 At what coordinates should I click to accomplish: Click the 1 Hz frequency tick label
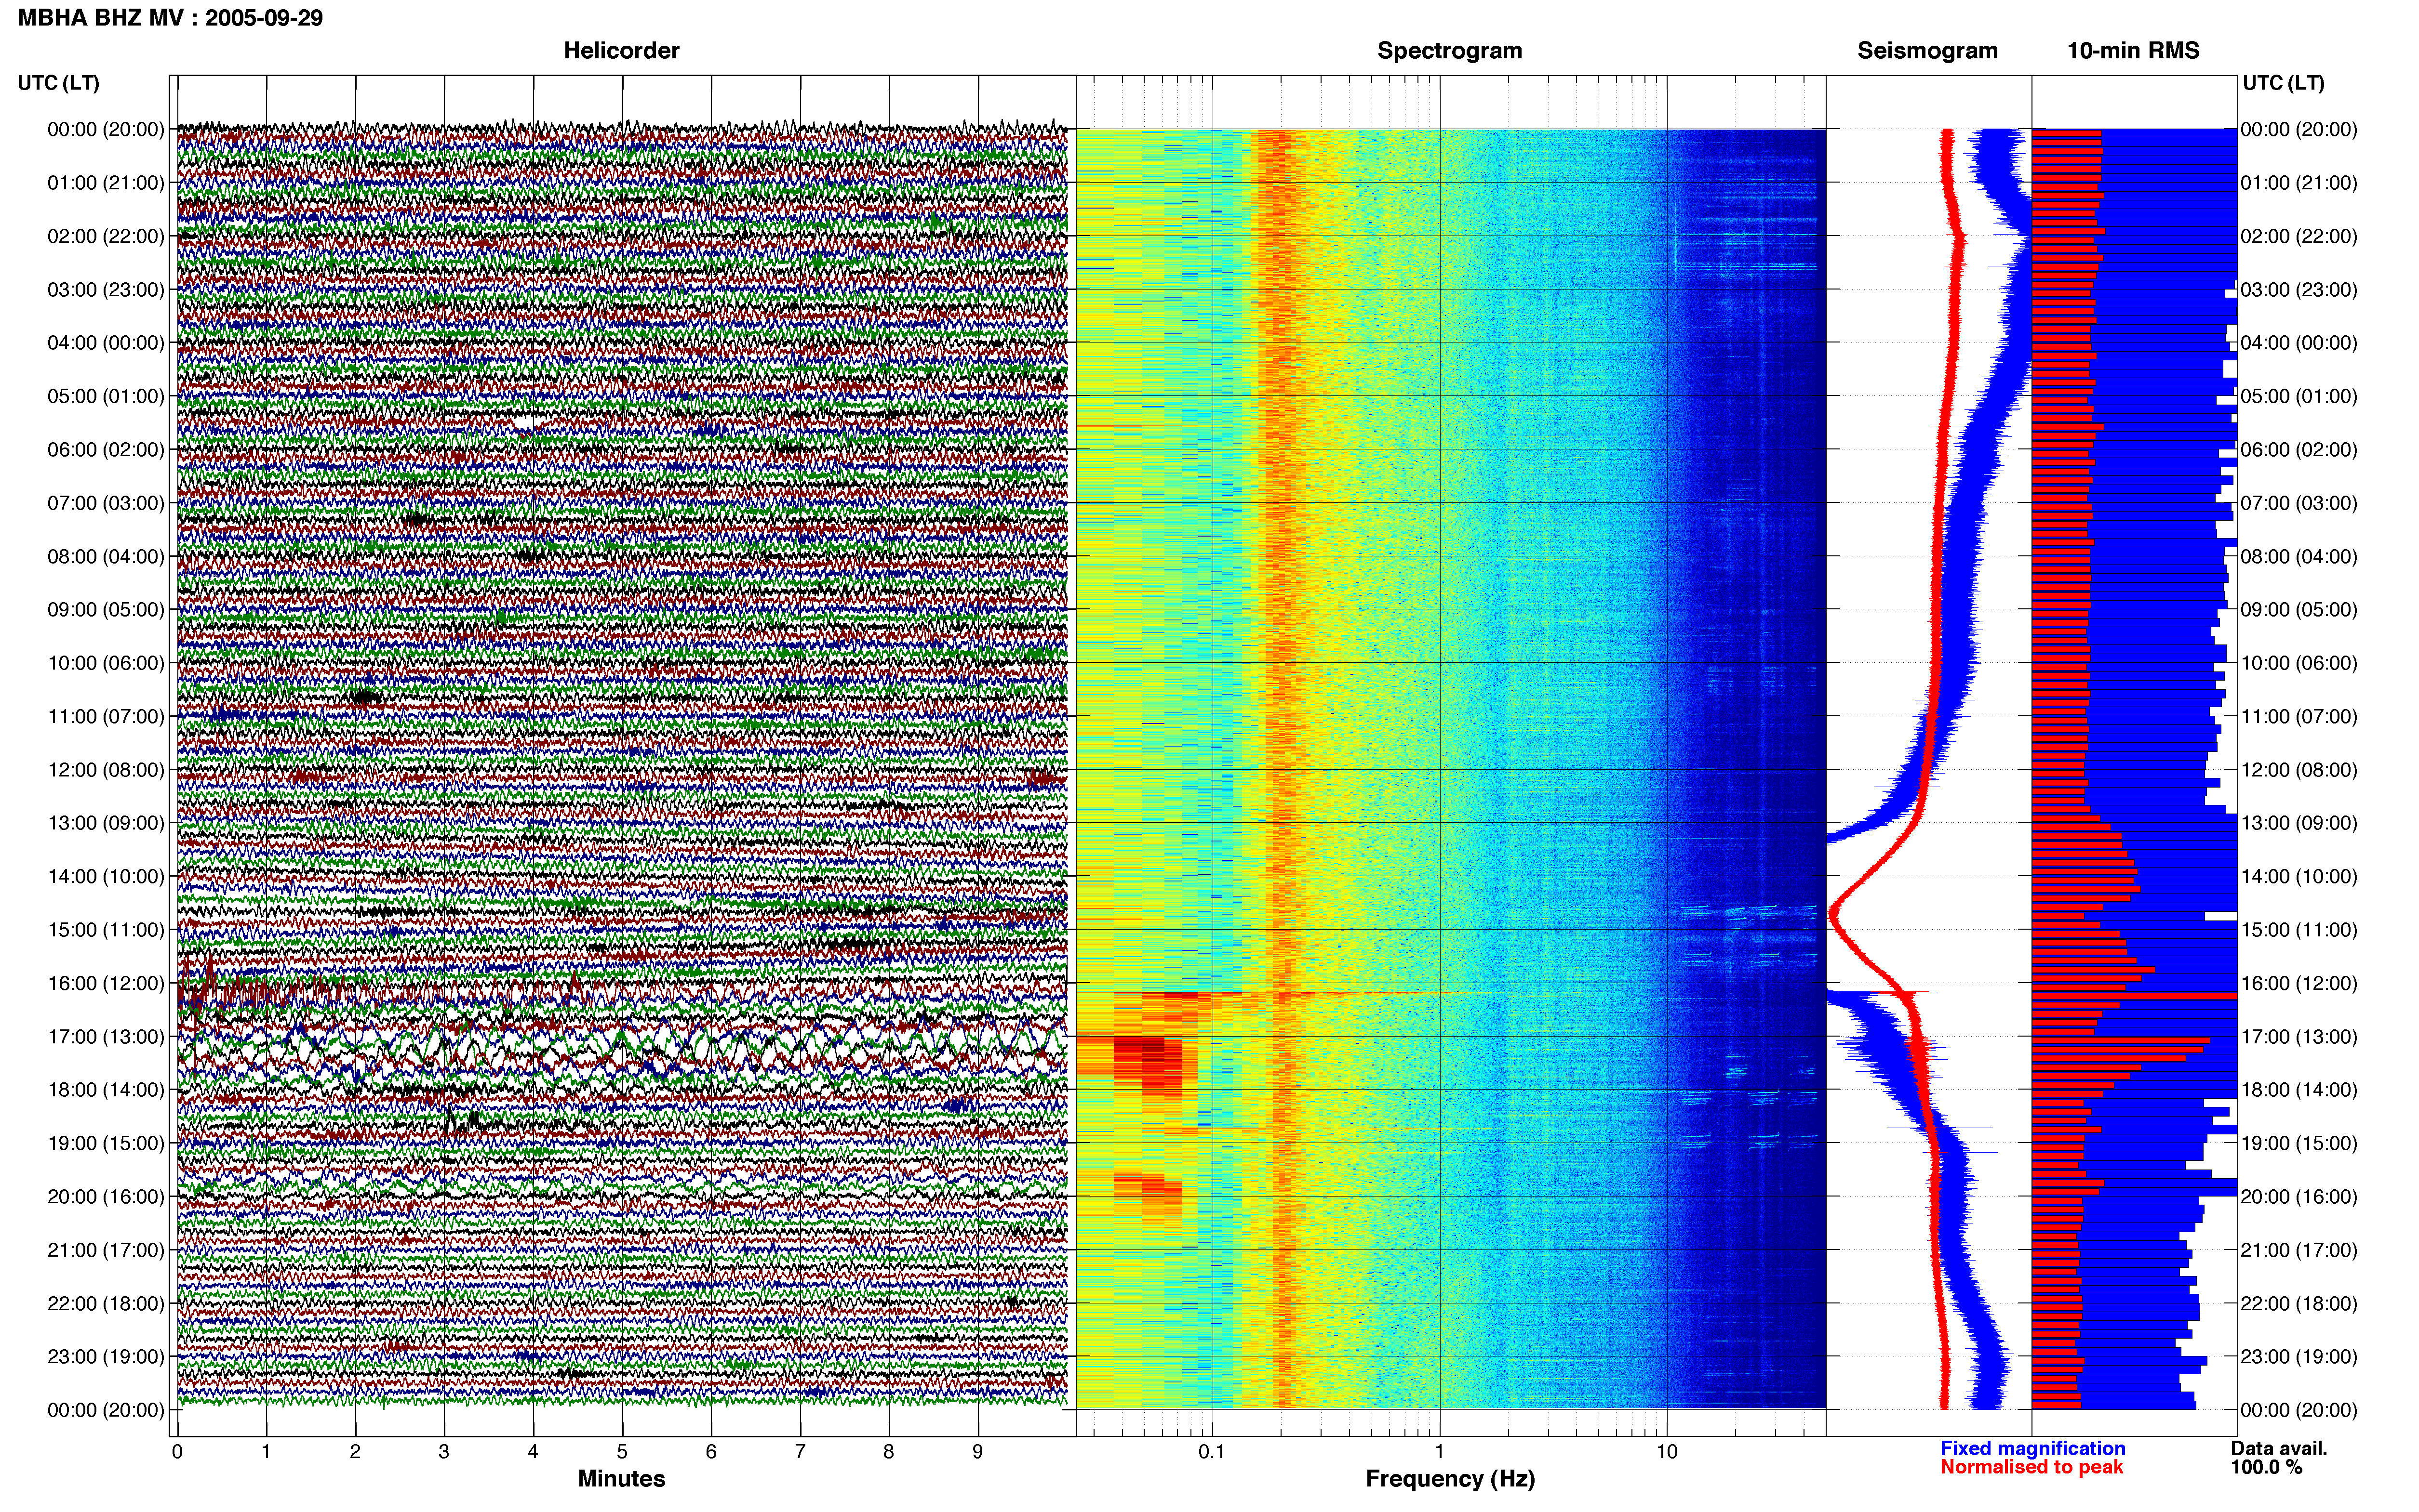[x=1440, y=1452]
